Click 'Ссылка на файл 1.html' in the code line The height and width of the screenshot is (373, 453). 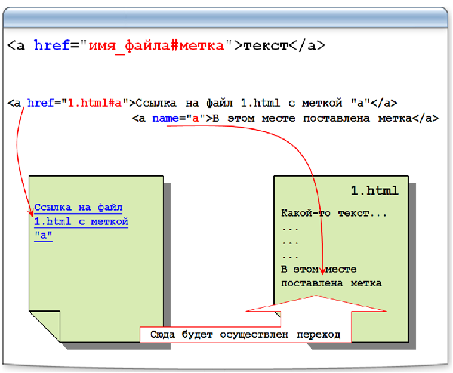pyautogui.click(x=208, y=103)
